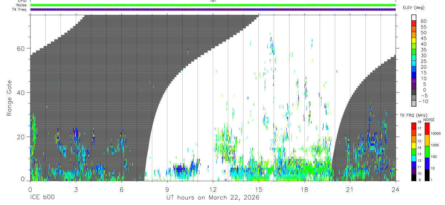Viewport: 445px width, 205px height.
Task: Select the light gray bottom ELEV swatch
Action: (x=414, y=103)
